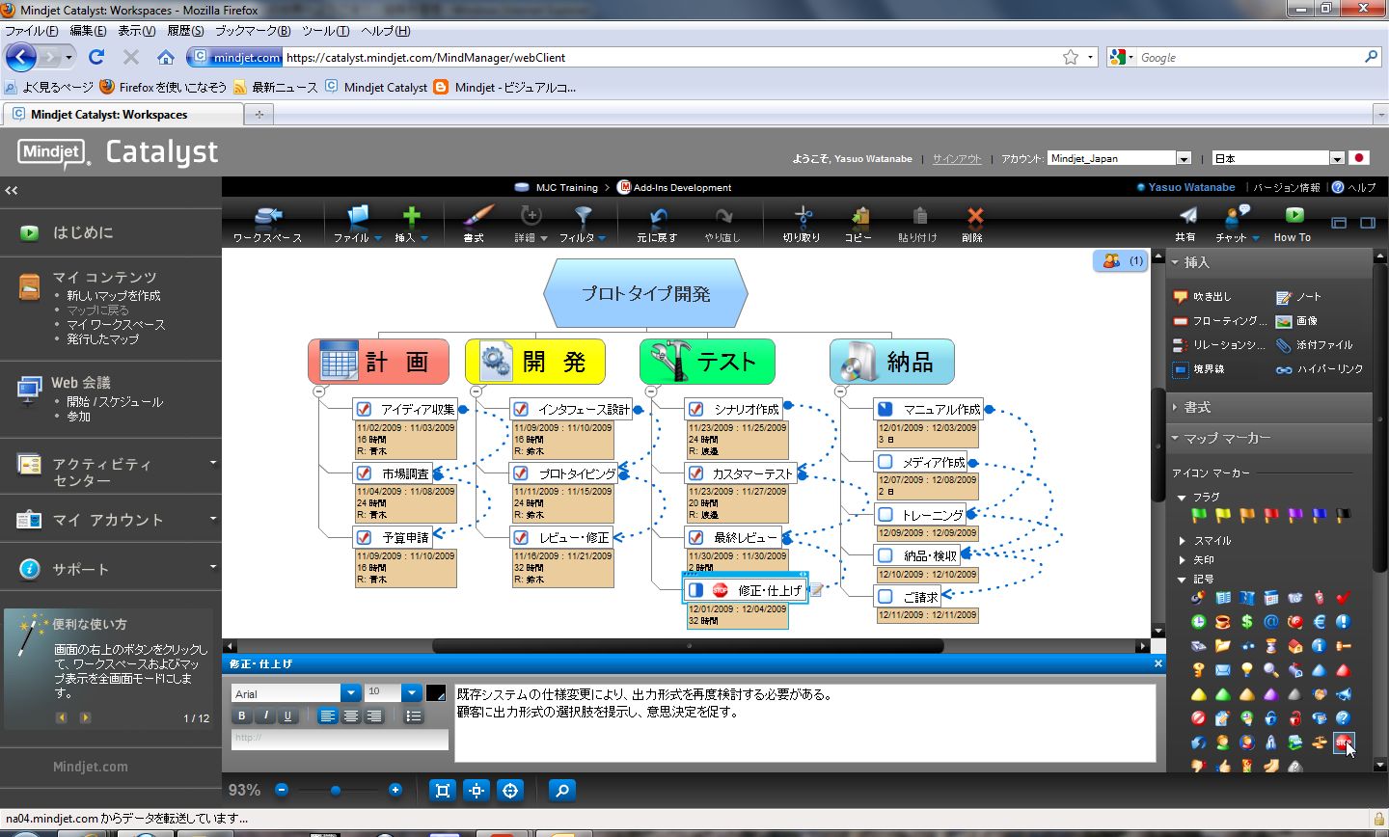The height and width of the screenshot is (837, 1389).
Task: Check the 納品・検収 task checkbox
Action: (885, 555)
